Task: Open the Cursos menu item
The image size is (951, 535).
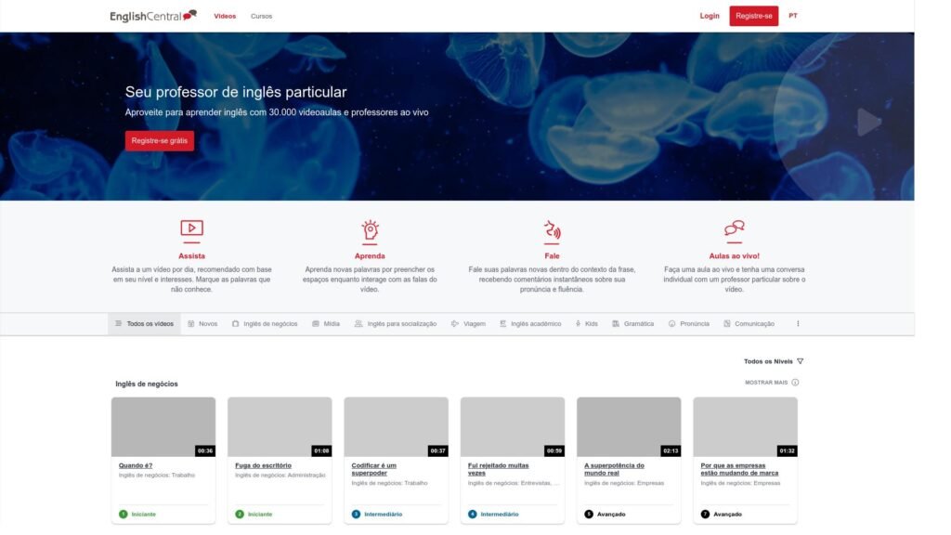Action: tap(261, 16)
